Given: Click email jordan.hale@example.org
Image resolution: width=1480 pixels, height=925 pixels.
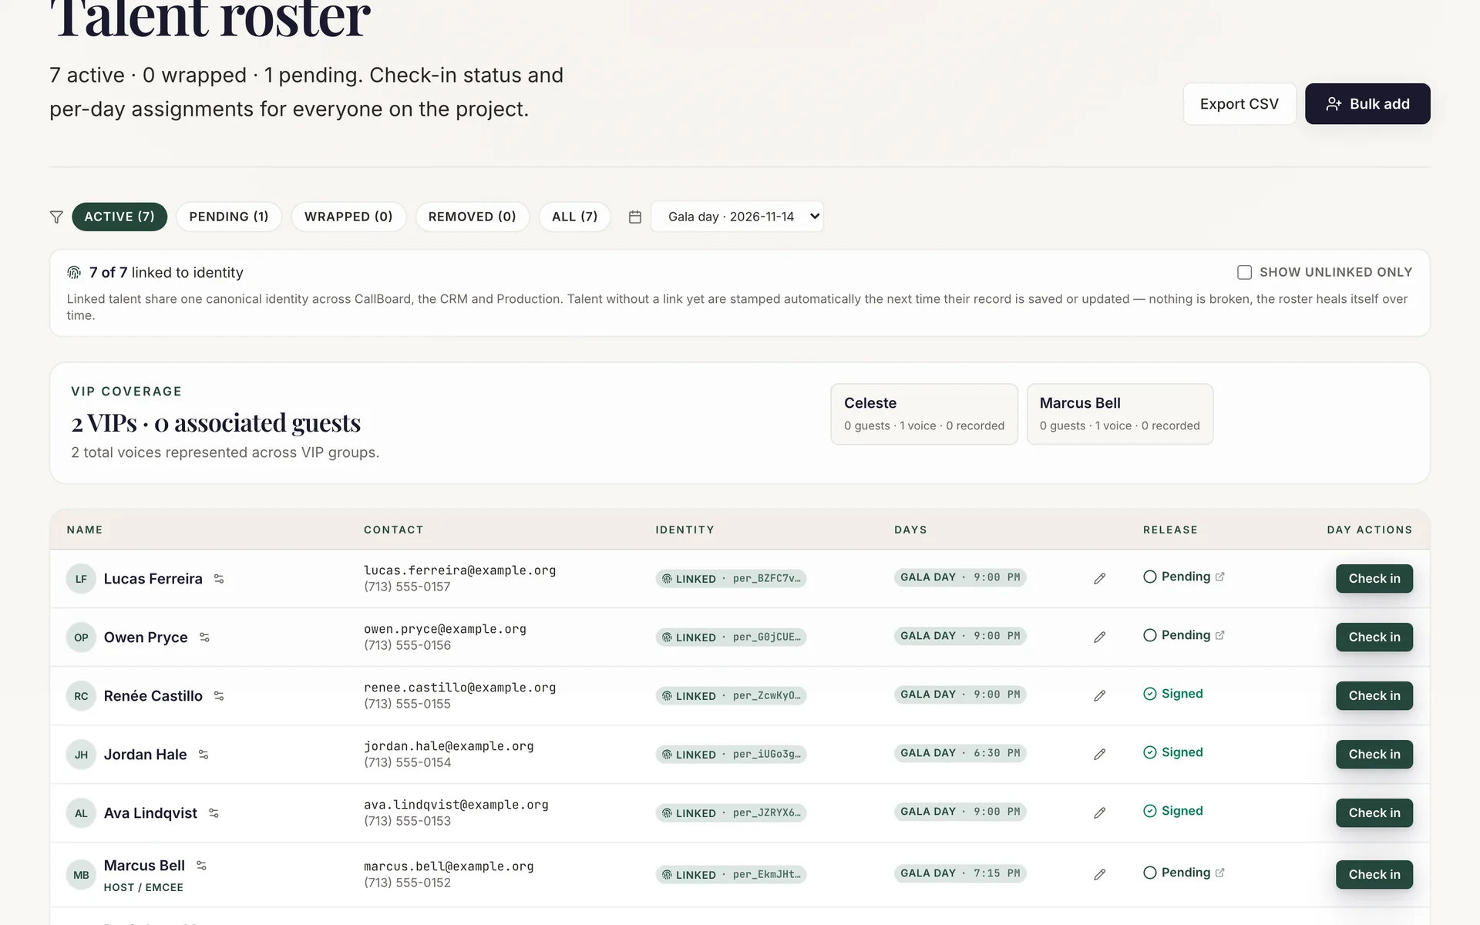Looking at the screenshot, I should coord(449,746).
